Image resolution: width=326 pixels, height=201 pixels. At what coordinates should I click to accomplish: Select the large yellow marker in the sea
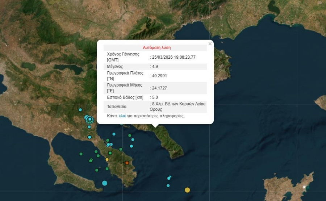point(187,190)
